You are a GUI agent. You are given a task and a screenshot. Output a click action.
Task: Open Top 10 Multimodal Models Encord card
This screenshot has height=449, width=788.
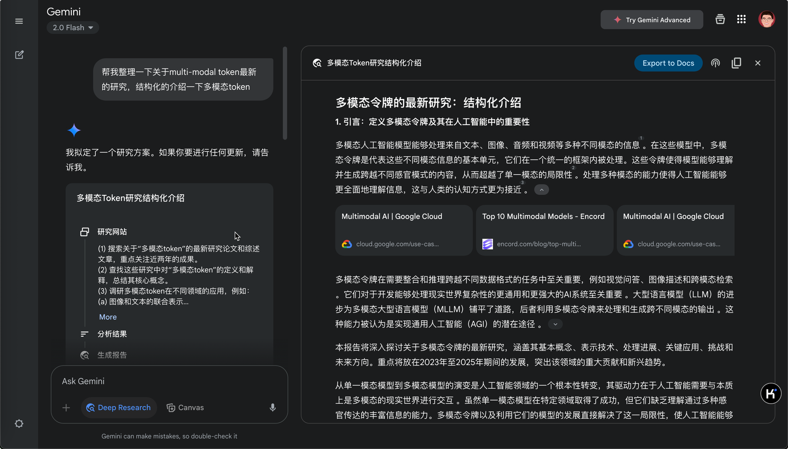[545, 230]
